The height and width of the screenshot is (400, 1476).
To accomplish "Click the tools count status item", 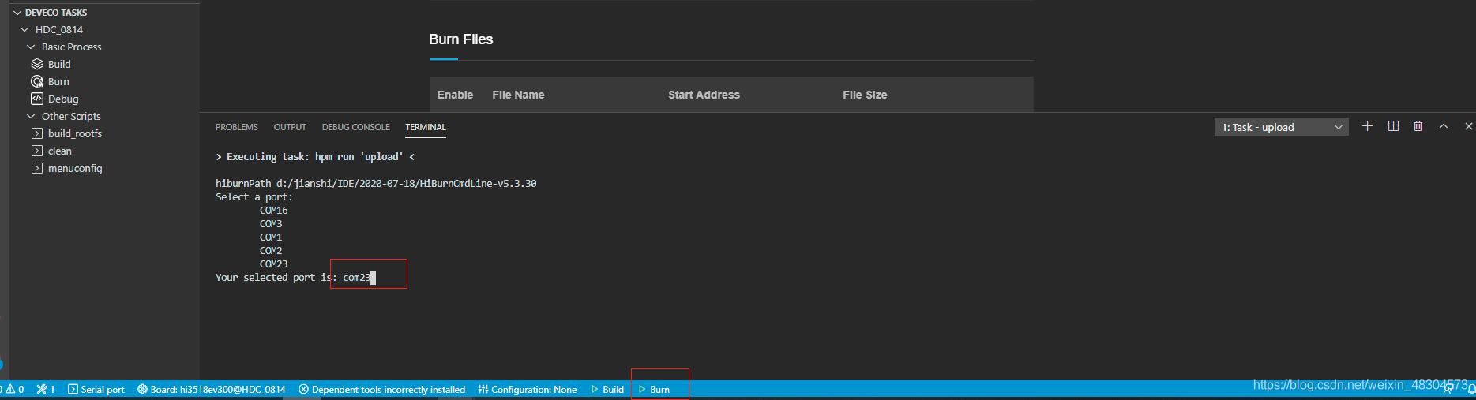I will click(46, 390).
